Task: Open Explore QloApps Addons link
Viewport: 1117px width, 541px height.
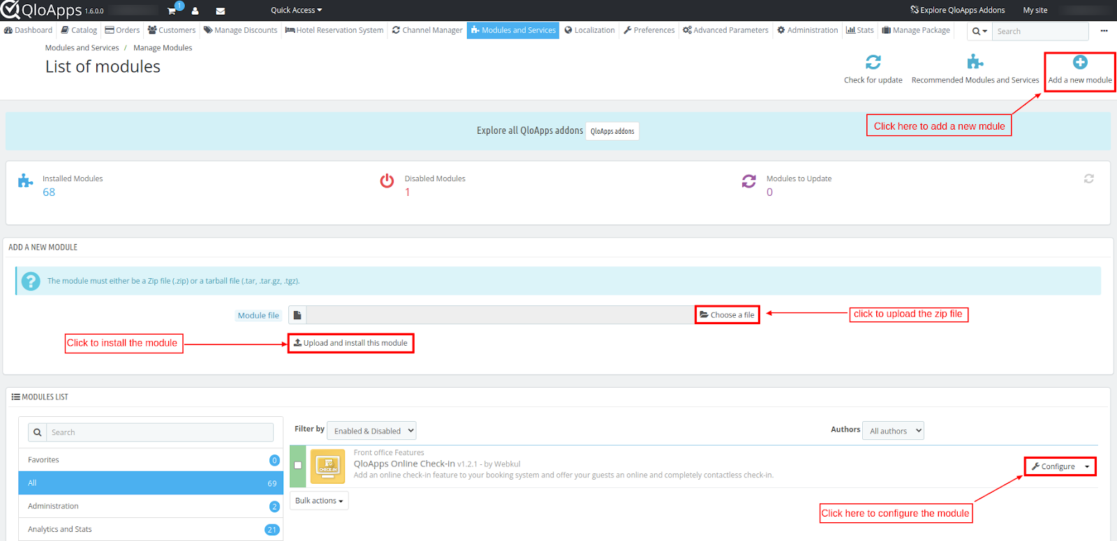Action: point(957,10)
